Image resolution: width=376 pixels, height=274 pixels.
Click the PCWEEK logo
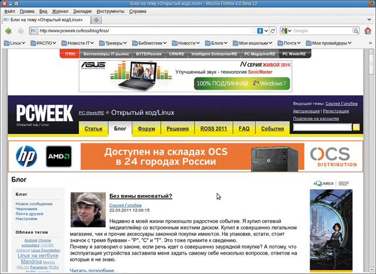click(45, 113)
